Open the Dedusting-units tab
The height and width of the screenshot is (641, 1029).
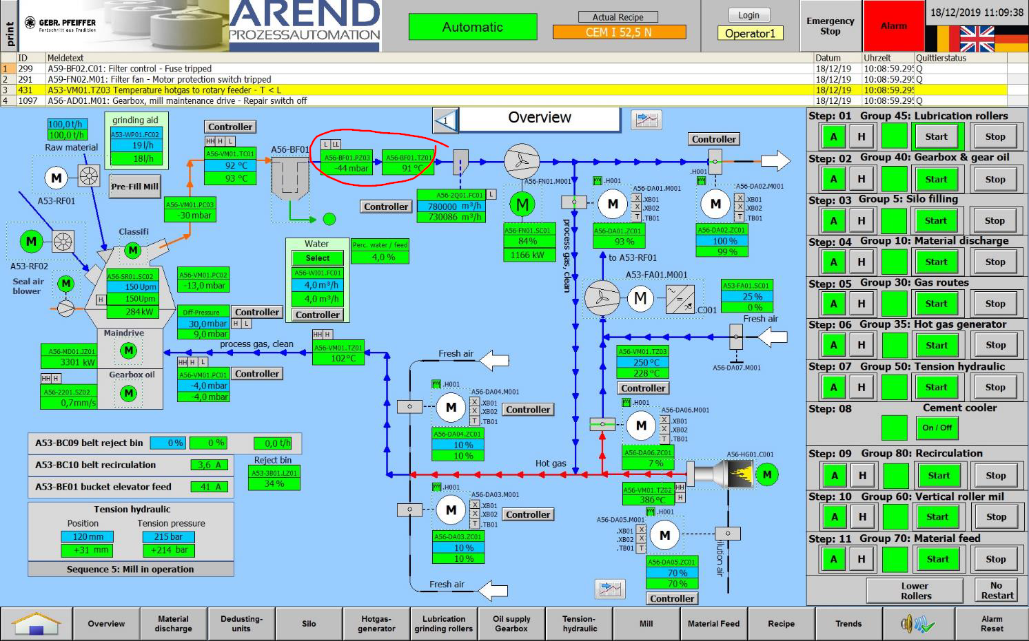tap(241, 624)
